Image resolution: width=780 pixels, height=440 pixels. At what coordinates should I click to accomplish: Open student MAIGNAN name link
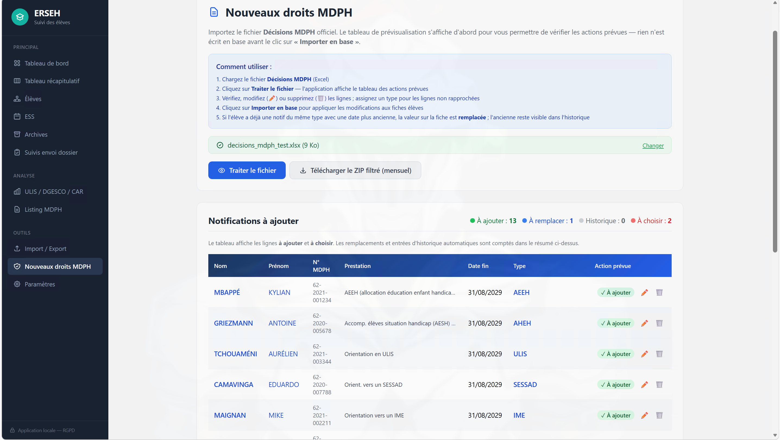pos(230,416)
